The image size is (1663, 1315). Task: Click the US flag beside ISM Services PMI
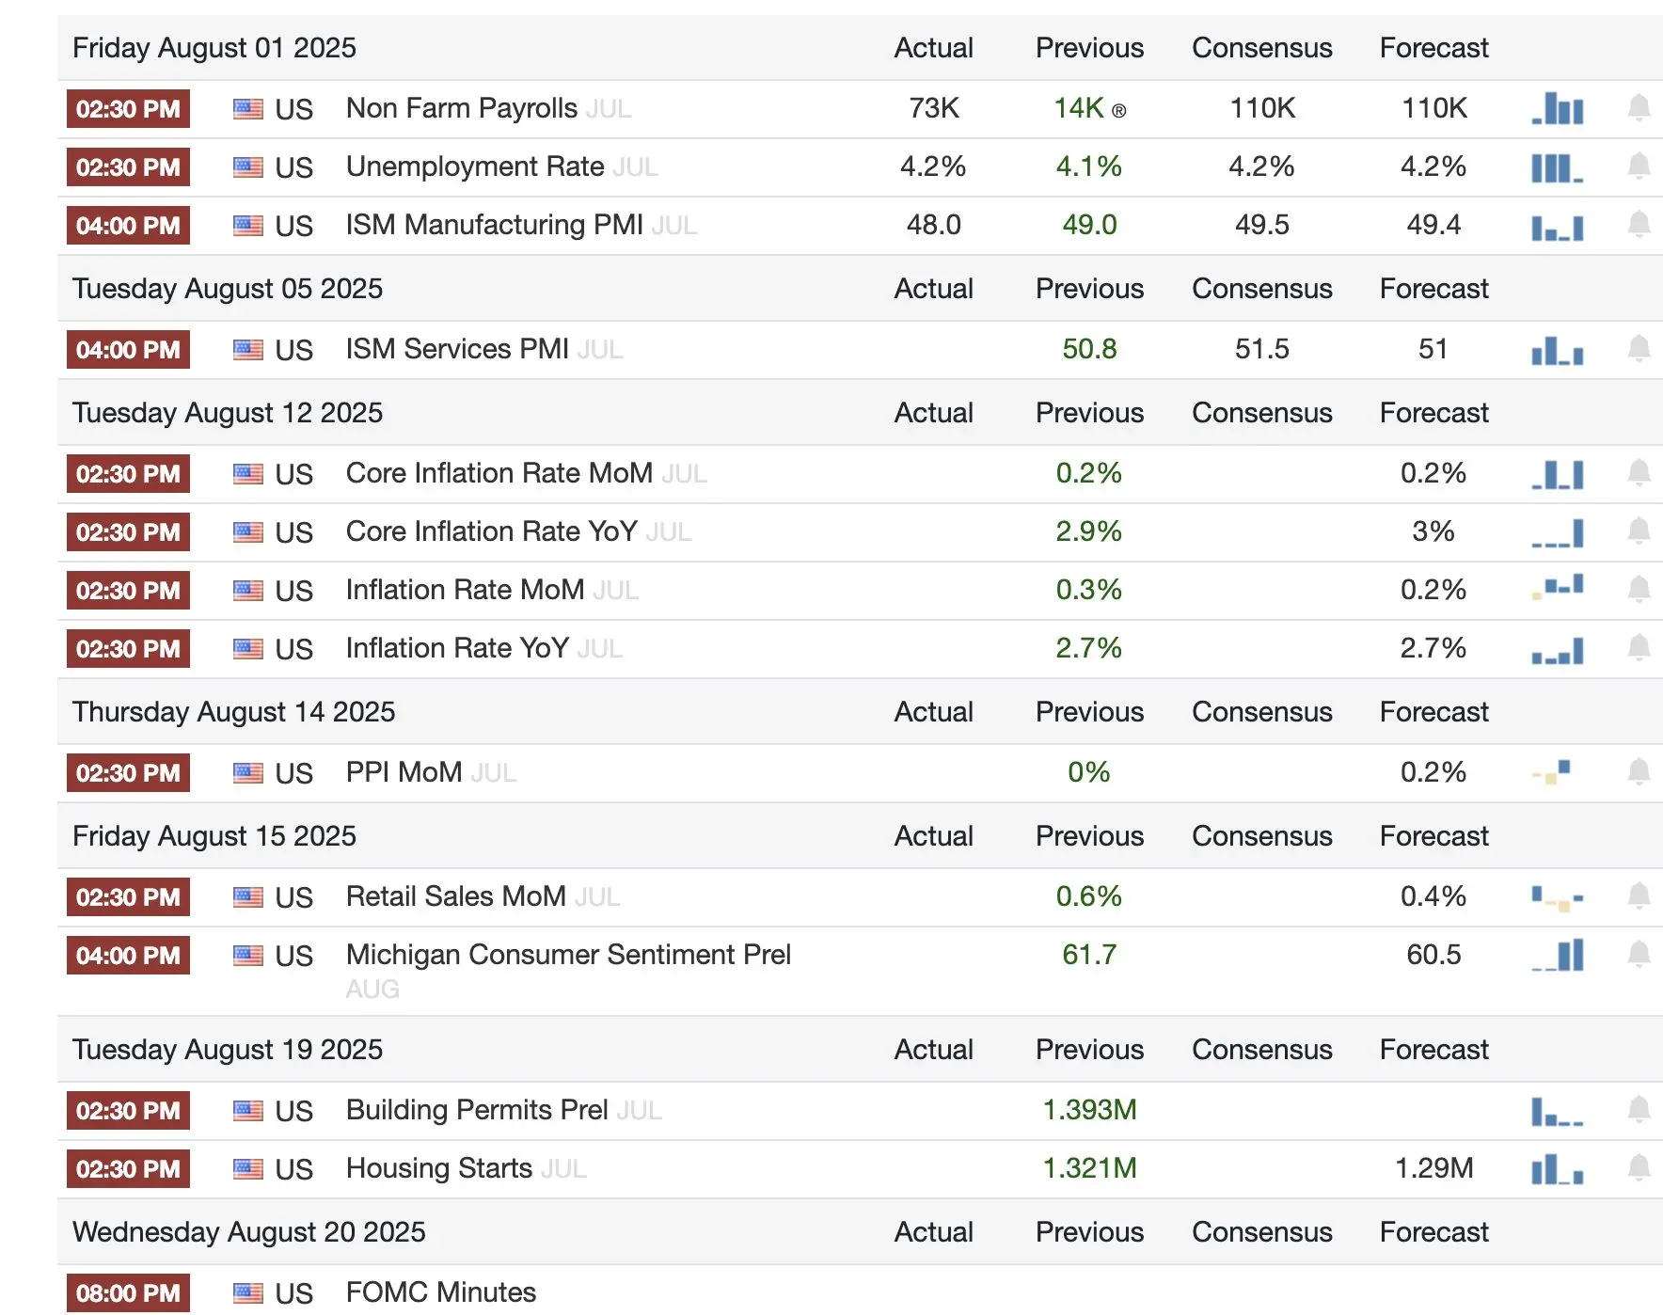coord(248,350)
